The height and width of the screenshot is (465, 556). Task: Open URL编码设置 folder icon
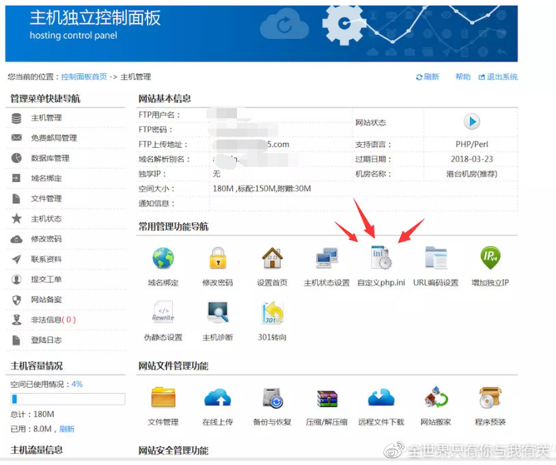[x=435, y=258]
